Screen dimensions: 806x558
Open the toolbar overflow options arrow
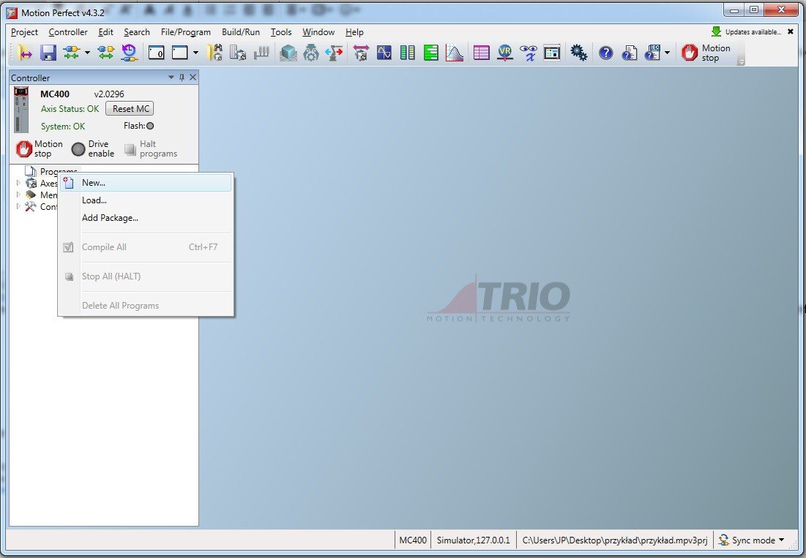[x=741, y=61]
